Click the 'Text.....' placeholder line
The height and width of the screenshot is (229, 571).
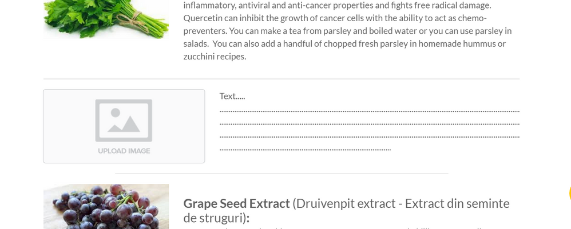(232, 96)
